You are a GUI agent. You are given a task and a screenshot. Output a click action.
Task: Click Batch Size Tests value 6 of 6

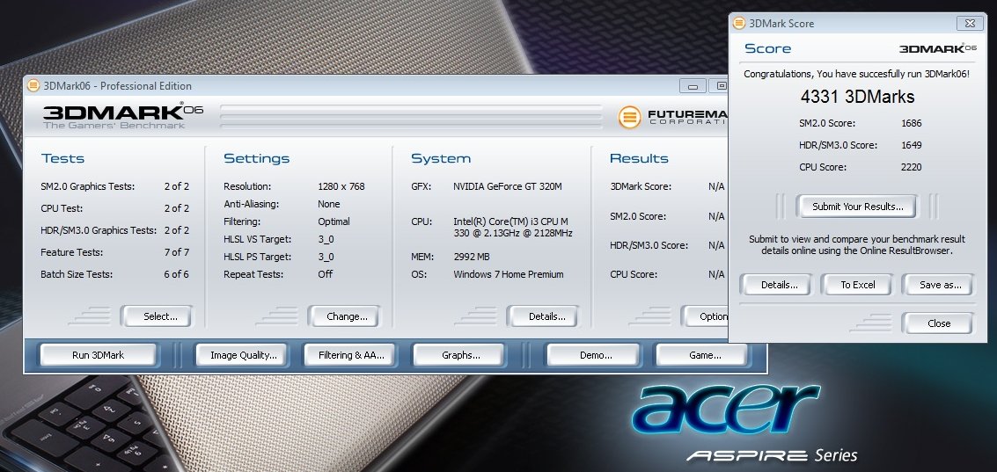coord(177,274)
